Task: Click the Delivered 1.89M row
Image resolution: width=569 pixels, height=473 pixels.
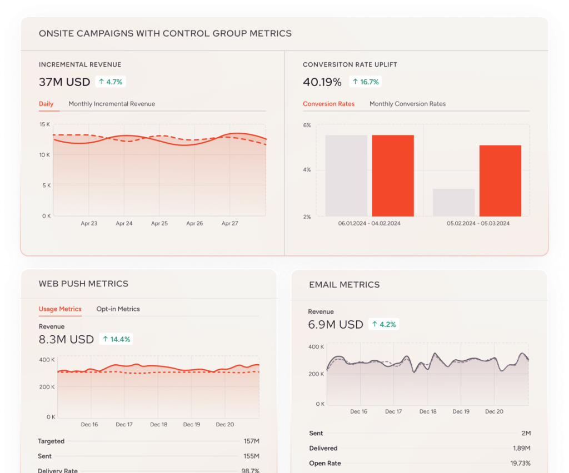Action: 420,449
